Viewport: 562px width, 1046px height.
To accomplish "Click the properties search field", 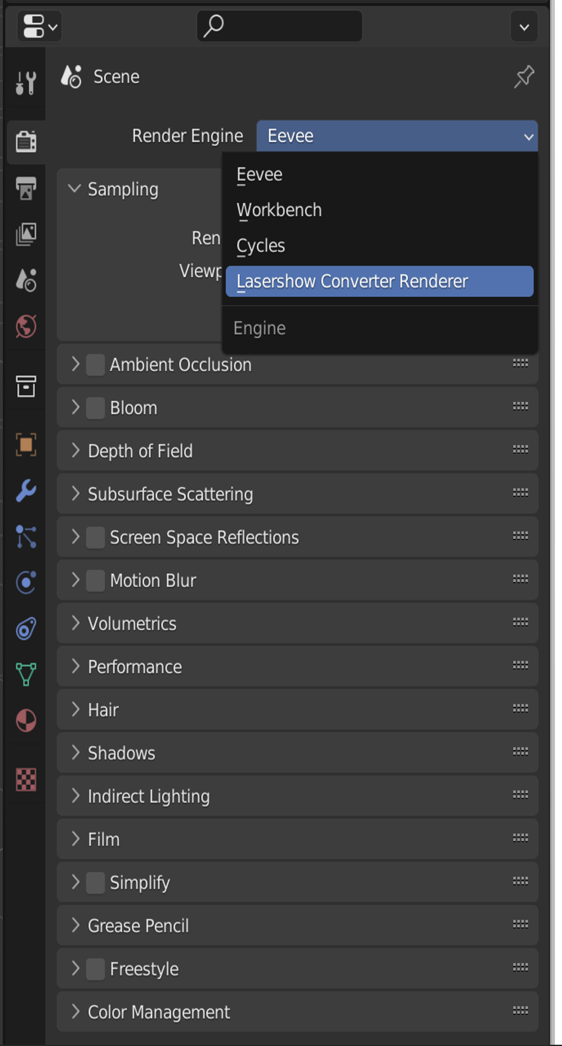I will point(280,26).
